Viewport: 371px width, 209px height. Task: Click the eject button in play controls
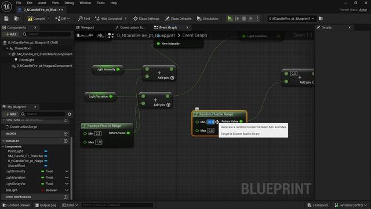click(250, 19)
